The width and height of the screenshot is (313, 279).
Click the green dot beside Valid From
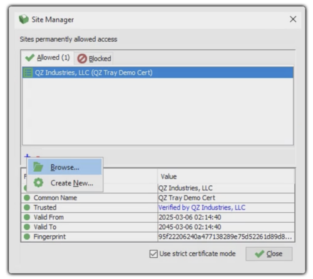point(27,217)
